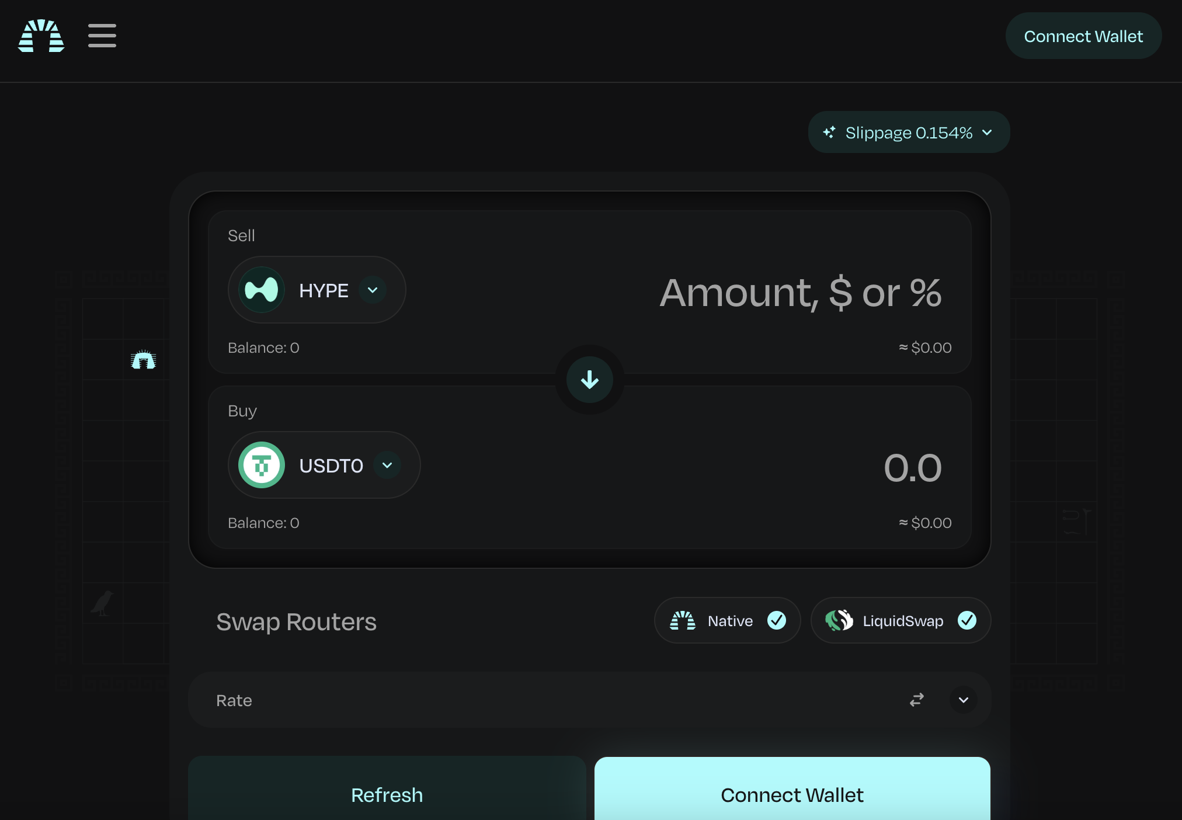The image size is (1182, 820).
Task: Click the rate flip arrows icon
Action: pyautogui.click(x=916, y=700)
